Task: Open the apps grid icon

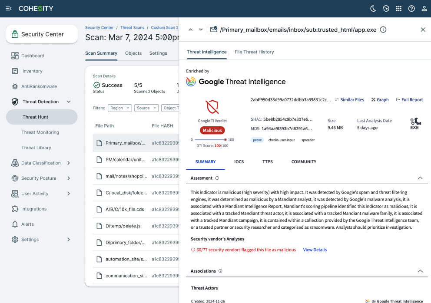Action: pyautogui.click(x=399, y=9)
